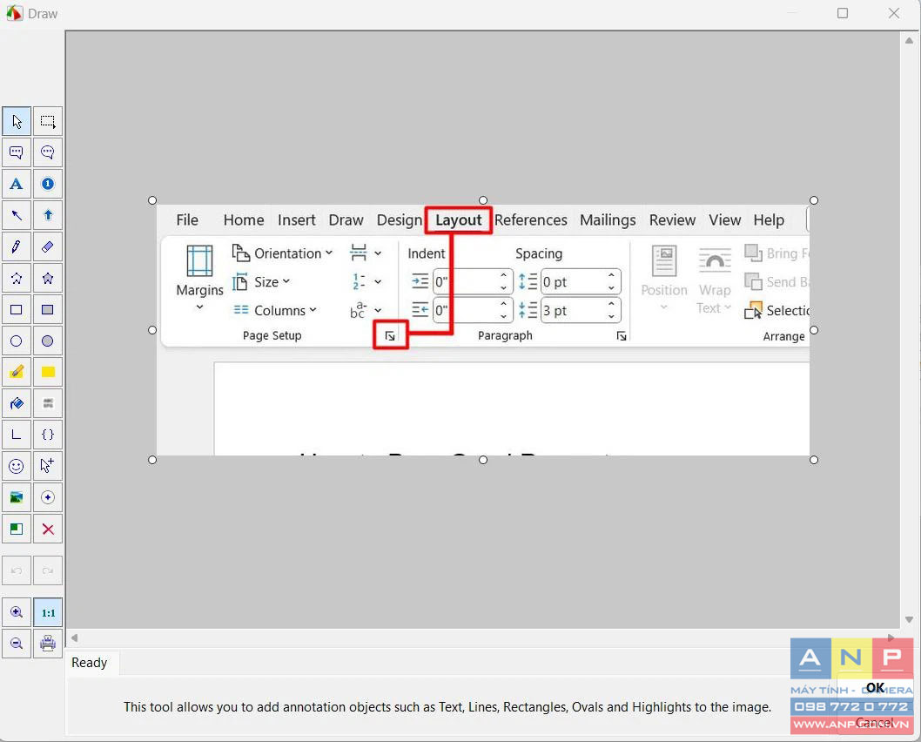Screen dimensions: 921x742
Task: Choose the curly braces tool
Action: click(48, 435)
